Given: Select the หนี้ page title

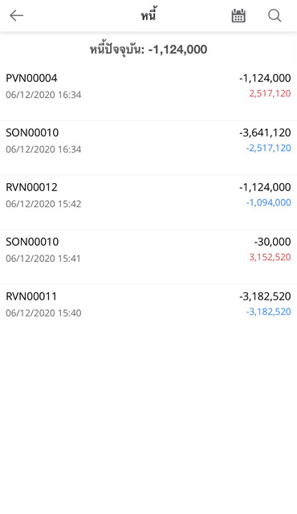Looking at the screenshot, I should (148, 14).
